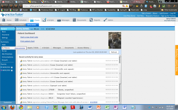
Task: Open the Windows Start menu
Action: coord(4,107)
